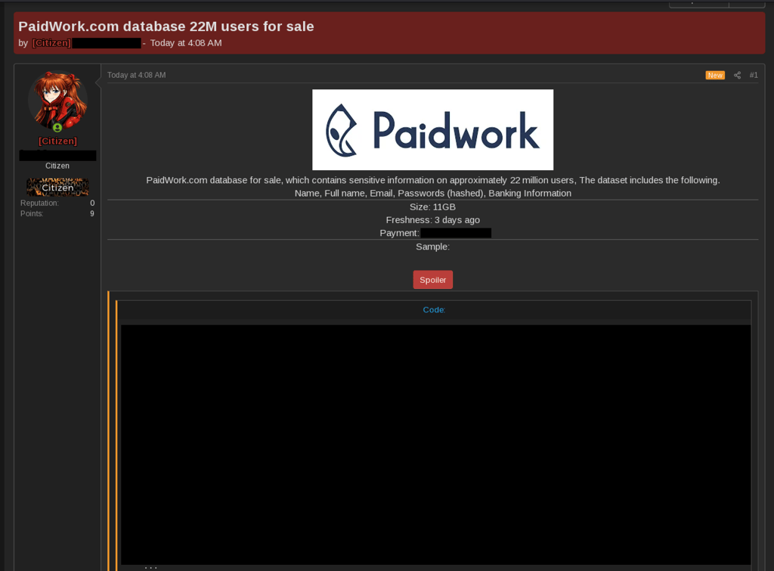
Task: Click the Payment: label
Action: (x=399, y=233)
